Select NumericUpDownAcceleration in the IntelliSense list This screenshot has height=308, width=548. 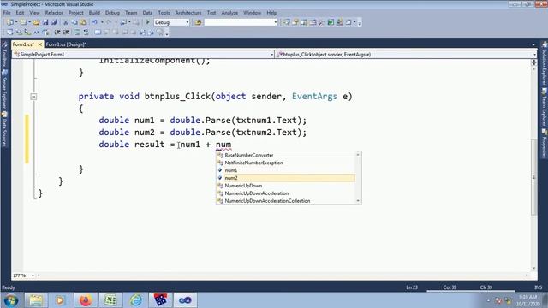pyautogui.click(x=286, y=193)
